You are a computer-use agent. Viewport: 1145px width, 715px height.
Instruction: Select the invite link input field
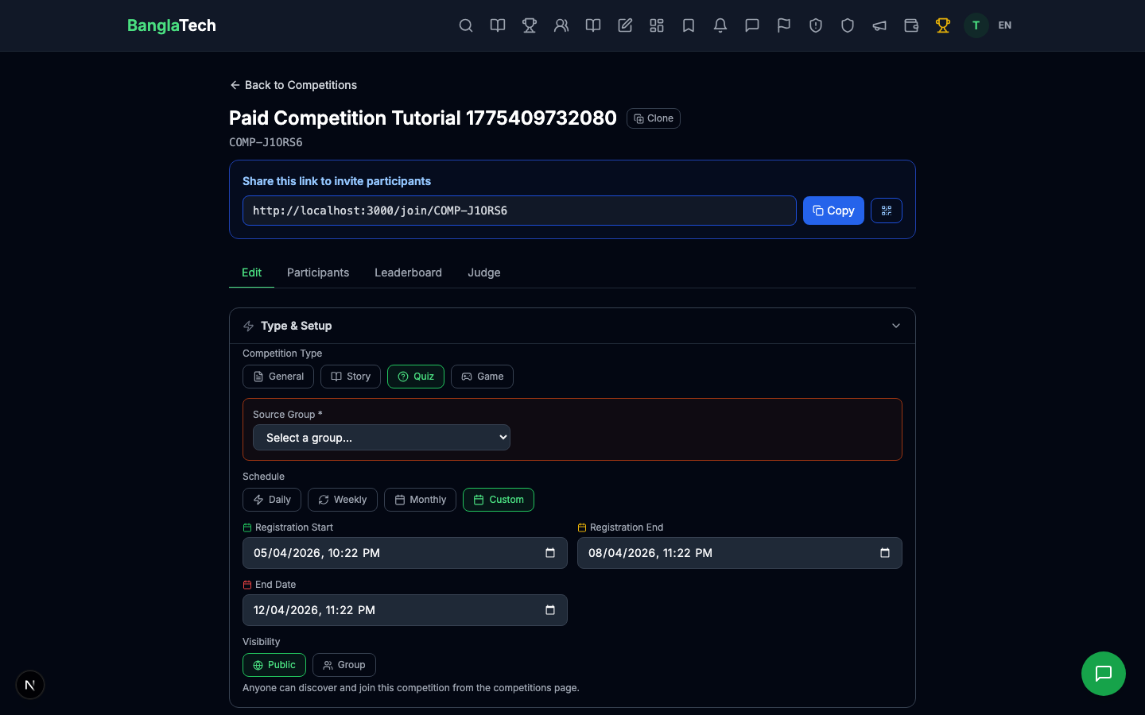(518, 211)
